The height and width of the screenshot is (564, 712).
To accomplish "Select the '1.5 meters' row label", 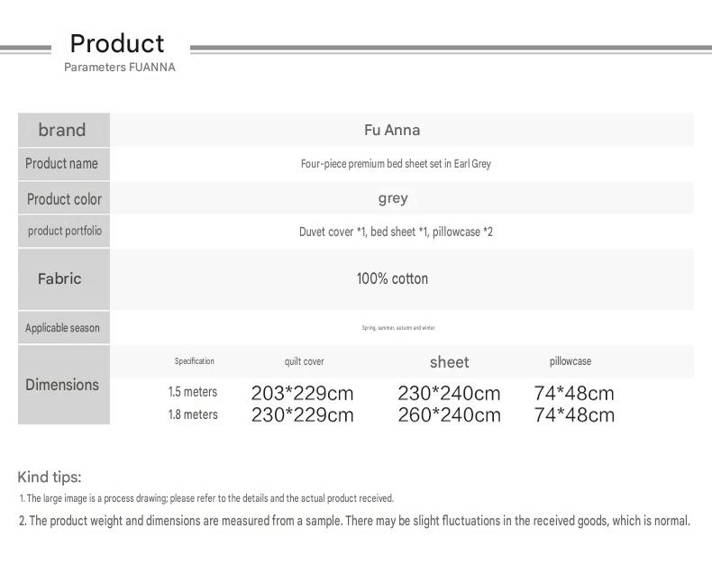I will (x=193, y=392).
